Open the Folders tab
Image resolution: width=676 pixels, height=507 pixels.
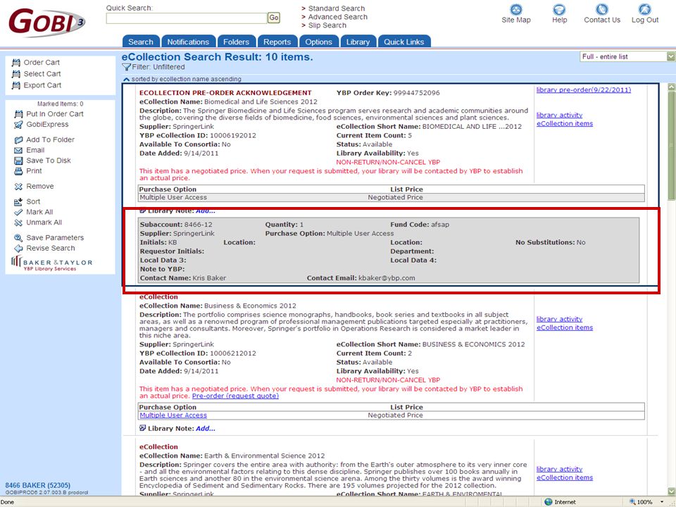(x=237, y=42)
